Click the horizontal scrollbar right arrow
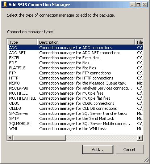The width and height of the screenshot is (150, 164). 140,138
